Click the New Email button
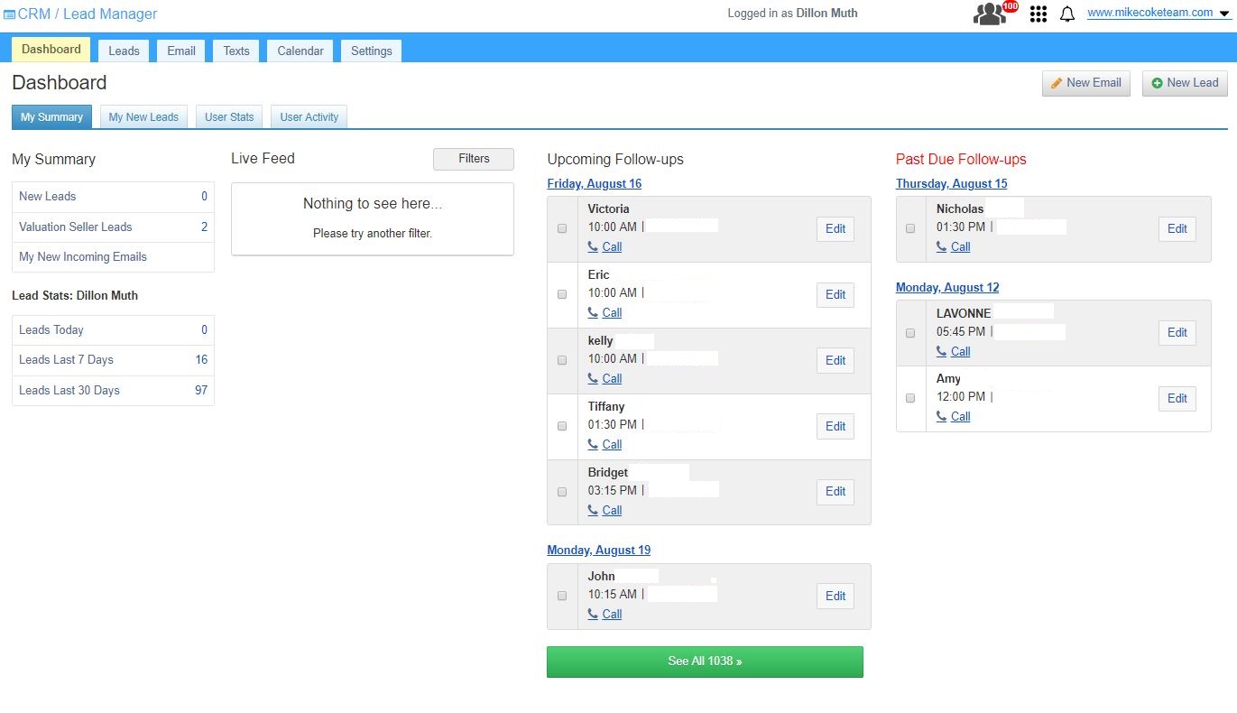Image resolution: width=1237 pixels, height=713 pixels. coord(1086,83)
